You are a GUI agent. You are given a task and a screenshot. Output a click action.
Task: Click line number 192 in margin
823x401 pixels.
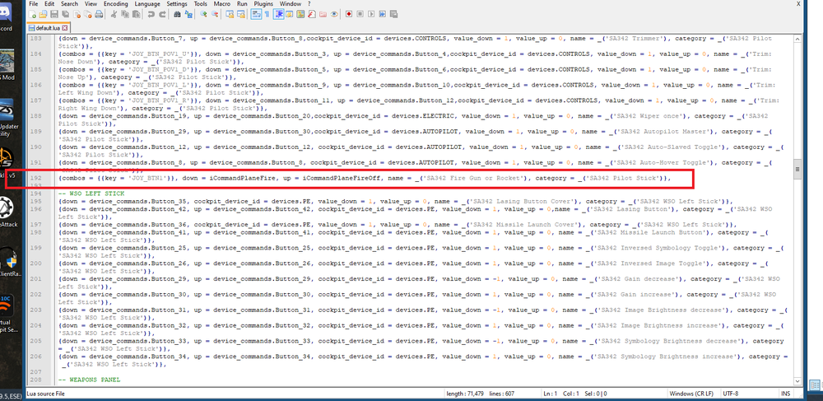click(x=35, y=178)
